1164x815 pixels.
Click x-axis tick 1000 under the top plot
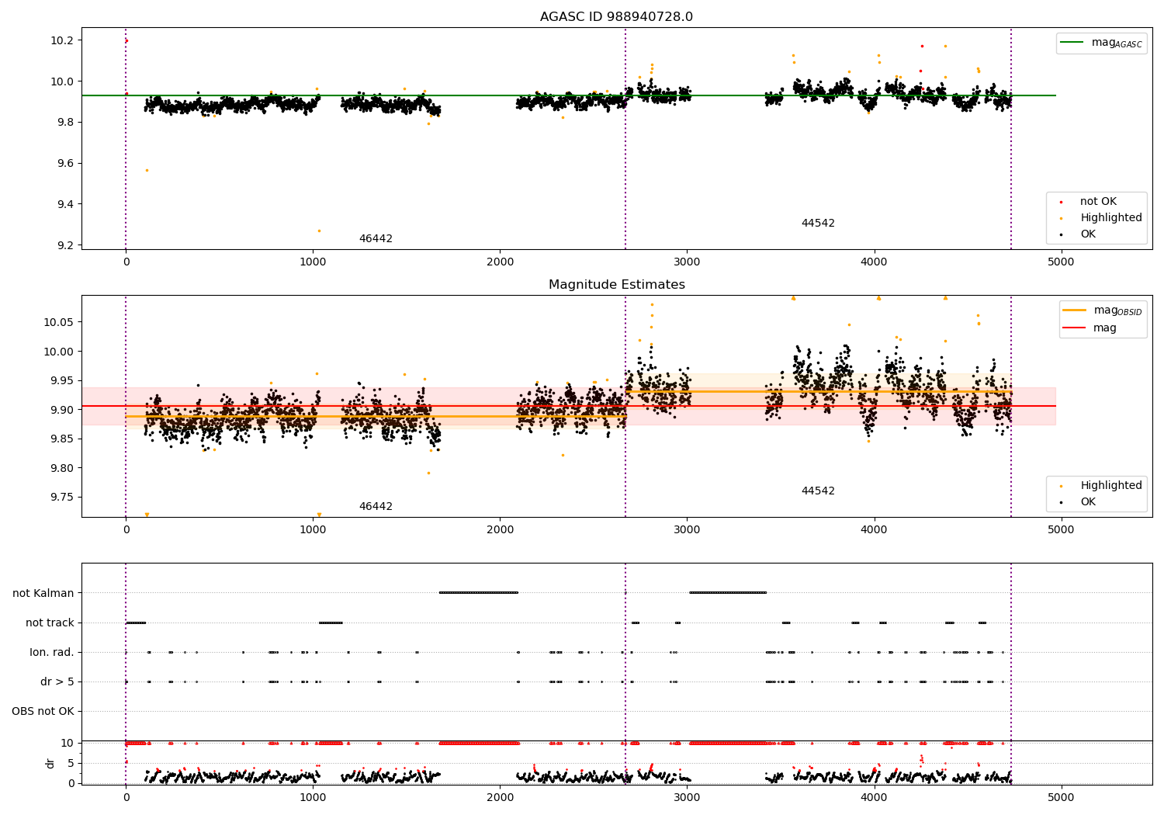(313, 262)
